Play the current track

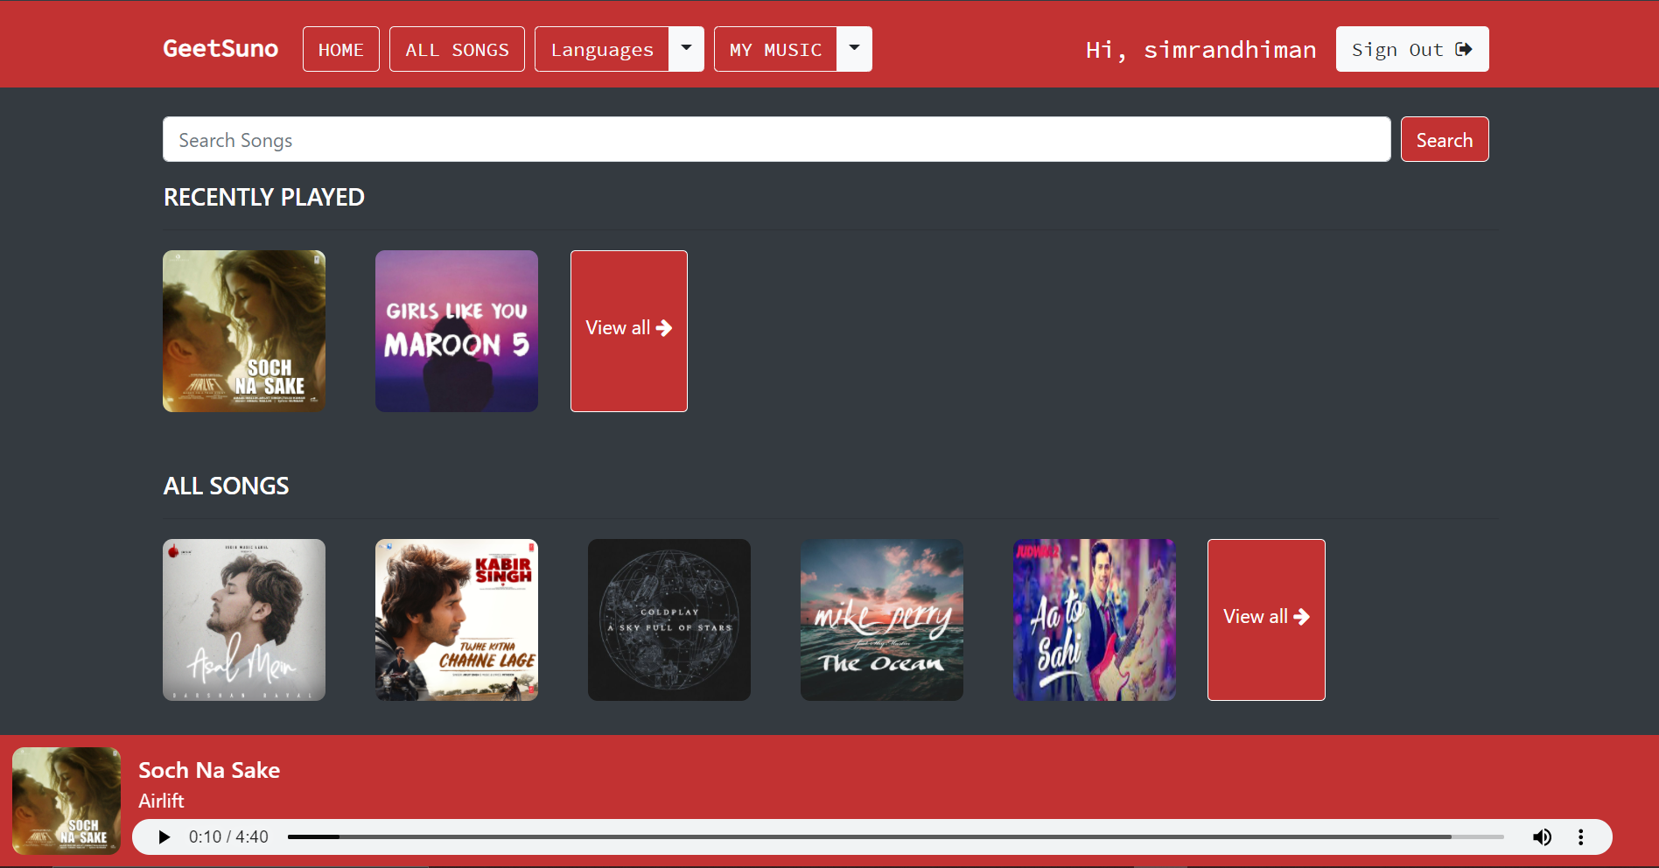point(164,837)
